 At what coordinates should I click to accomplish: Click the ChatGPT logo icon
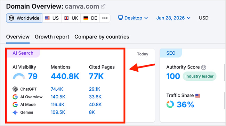[x=15, y=89]
